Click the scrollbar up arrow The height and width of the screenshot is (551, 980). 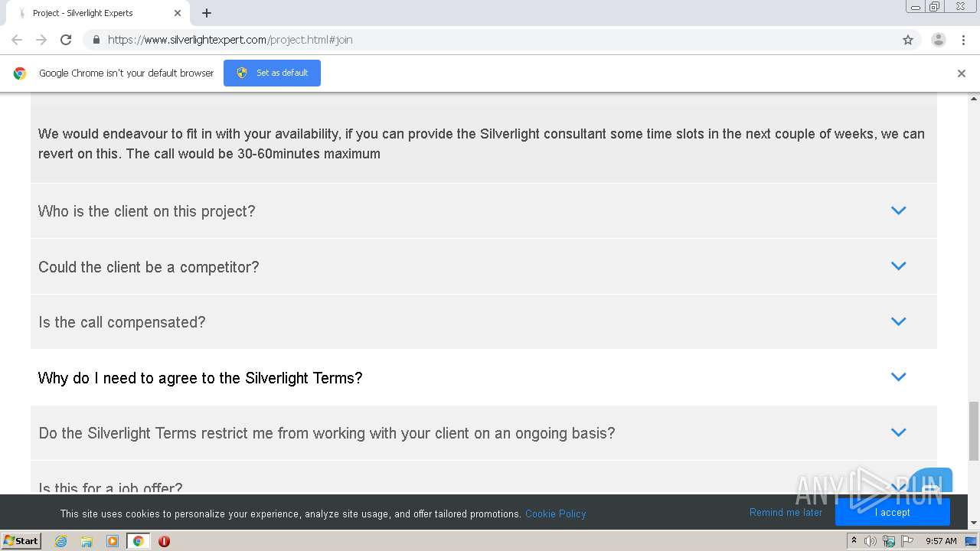coord(974,99)
